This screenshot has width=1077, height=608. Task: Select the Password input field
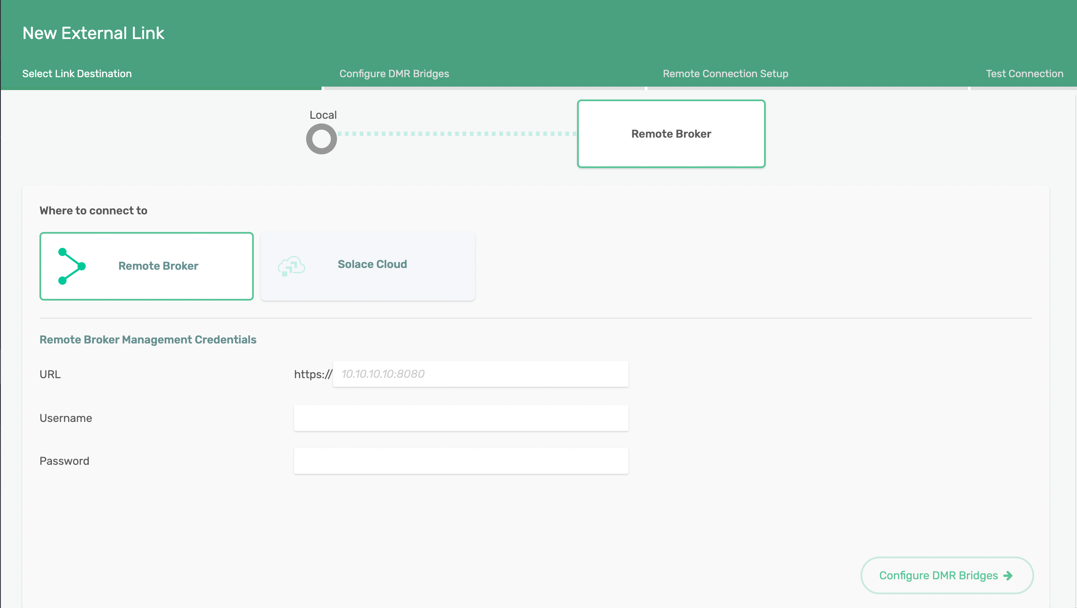click(x=461, y=461)
